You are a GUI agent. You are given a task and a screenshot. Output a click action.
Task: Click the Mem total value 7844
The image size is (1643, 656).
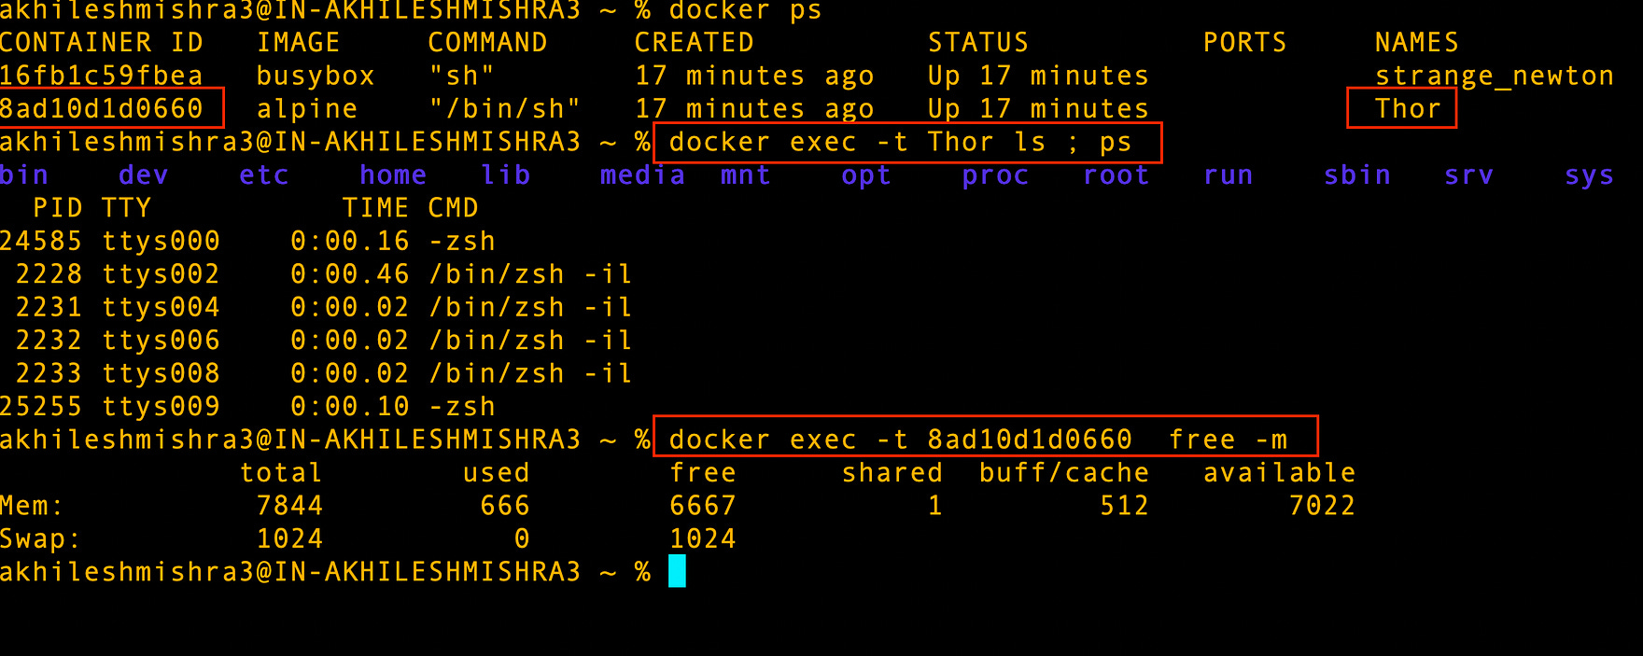290,506
